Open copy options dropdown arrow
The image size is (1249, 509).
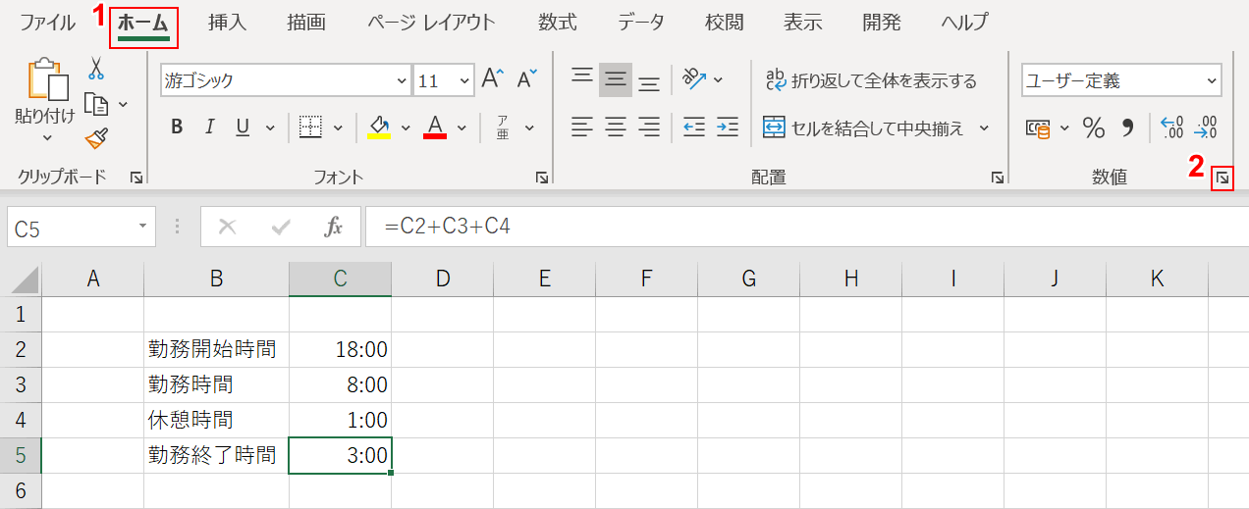tap(123, 104)
